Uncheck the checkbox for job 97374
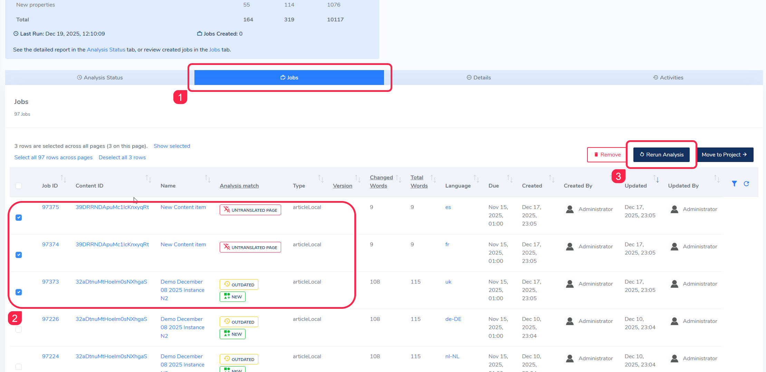The width and height of the screenshot is (766, 372). pos(19,255)
